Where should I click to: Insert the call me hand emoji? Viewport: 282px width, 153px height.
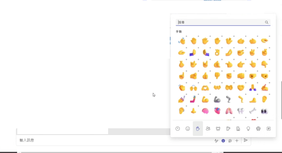217,64
